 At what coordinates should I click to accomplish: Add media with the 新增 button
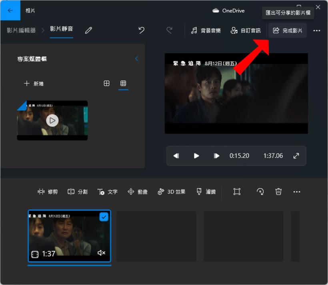(x=34, y=84)
